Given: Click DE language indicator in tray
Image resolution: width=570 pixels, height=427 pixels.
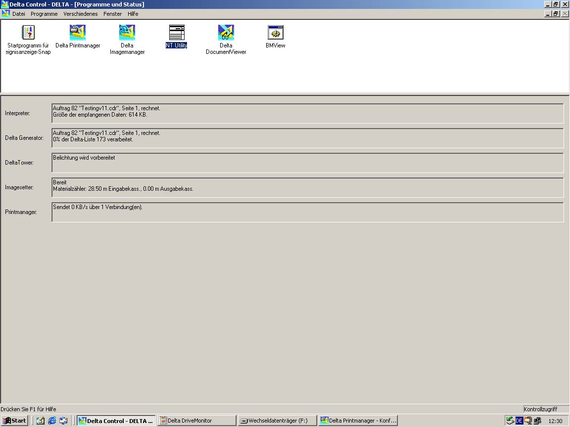Looking at the screenshot, I should [x=519, y=421].
